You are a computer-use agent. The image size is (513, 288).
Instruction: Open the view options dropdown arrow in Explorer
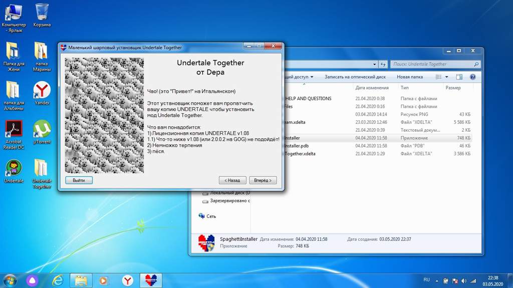446,77
